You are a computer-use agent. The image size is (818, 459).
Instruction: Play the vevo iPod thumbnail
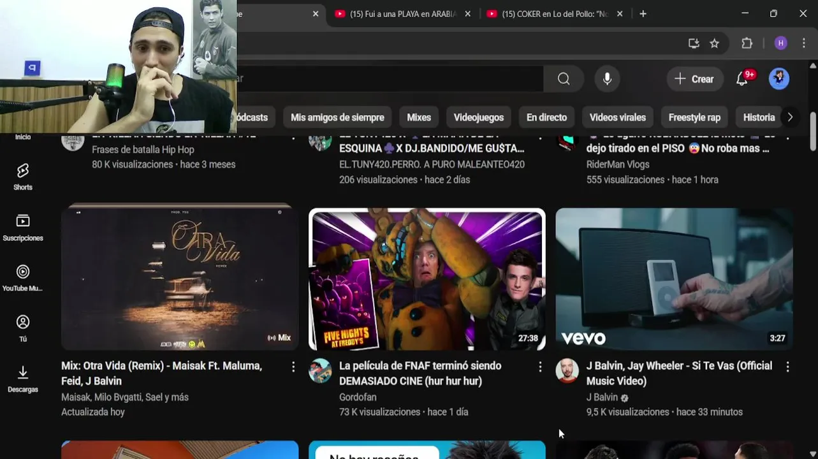point(675,279)
